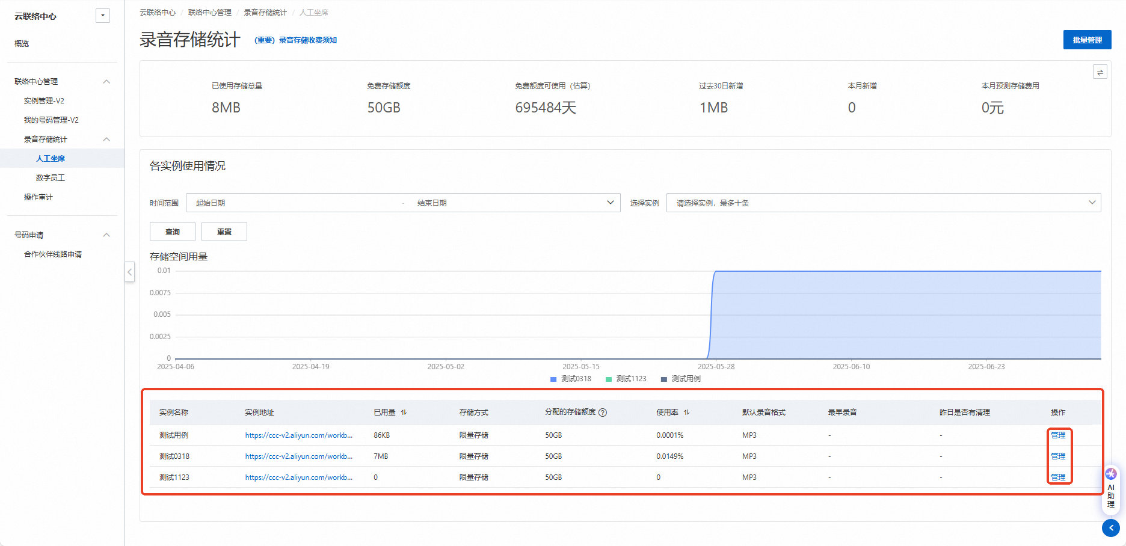1126x546 pixels.
Task: Click the swap icon in the statistics card
Action: [x=1100, y=72]
